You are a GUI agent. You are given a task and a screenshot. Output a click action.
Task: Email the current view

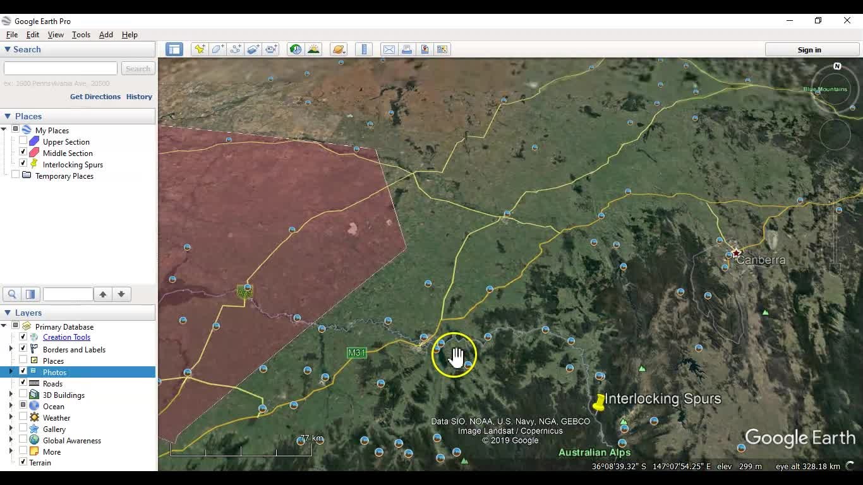389,49
